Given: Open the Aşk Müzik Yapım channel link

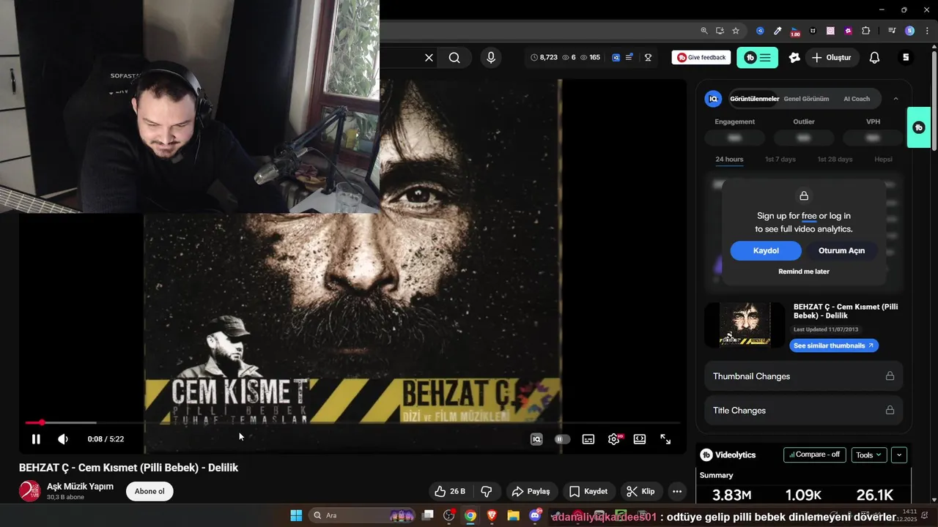Looking at the screenshot, I should pos(80,486).
